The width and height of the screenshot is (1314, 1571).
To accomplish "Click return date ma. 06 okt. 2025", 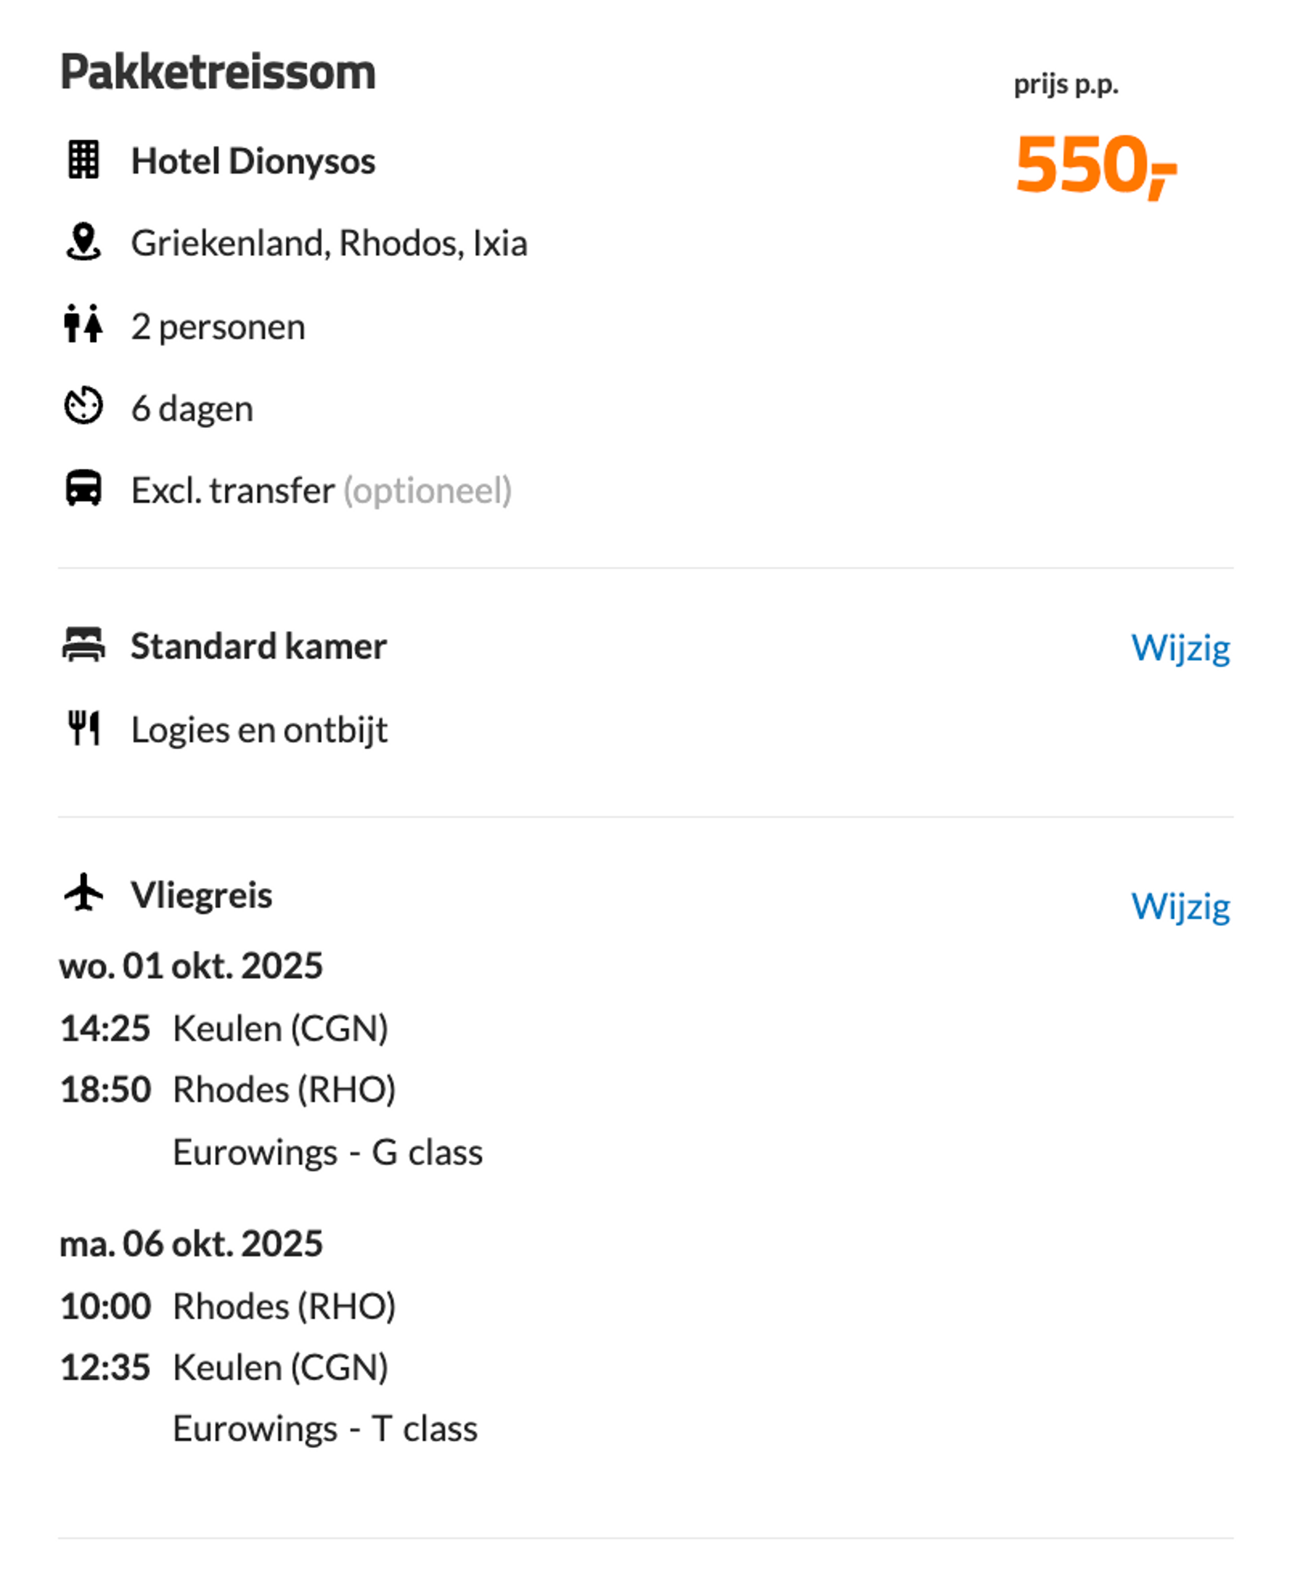I will tap(191, 1243).
